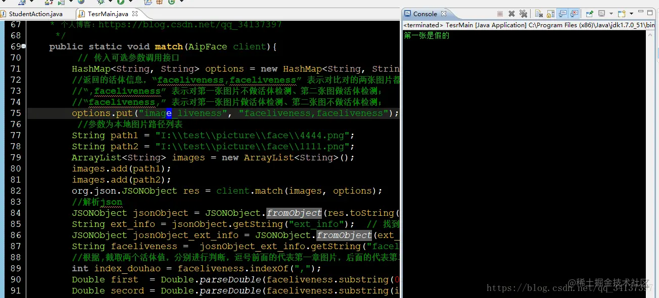Close the TesrMain.java tab
659x298 pixels.
click(134, 14)
